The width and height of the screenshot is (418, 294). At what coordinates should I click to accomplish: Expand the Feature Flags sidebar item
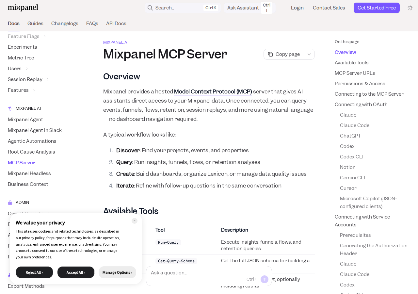coord(45,36)
